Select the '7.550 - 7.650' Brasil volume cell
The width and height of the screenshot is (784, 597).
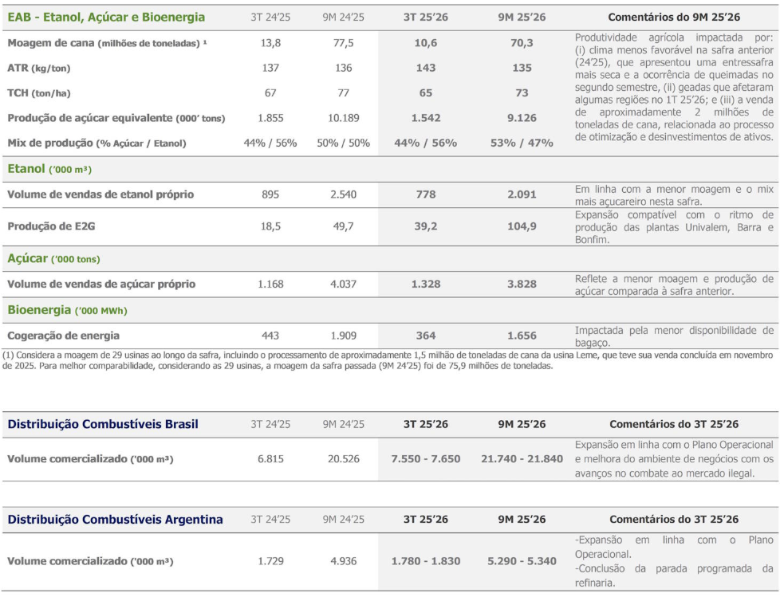point(426,459)
